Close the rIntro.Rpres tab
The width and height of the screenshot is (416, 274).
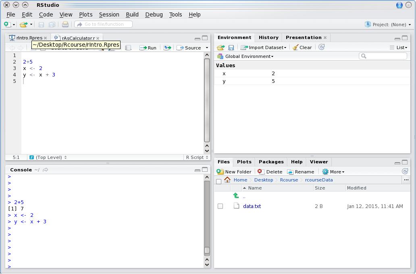(46, 38)
